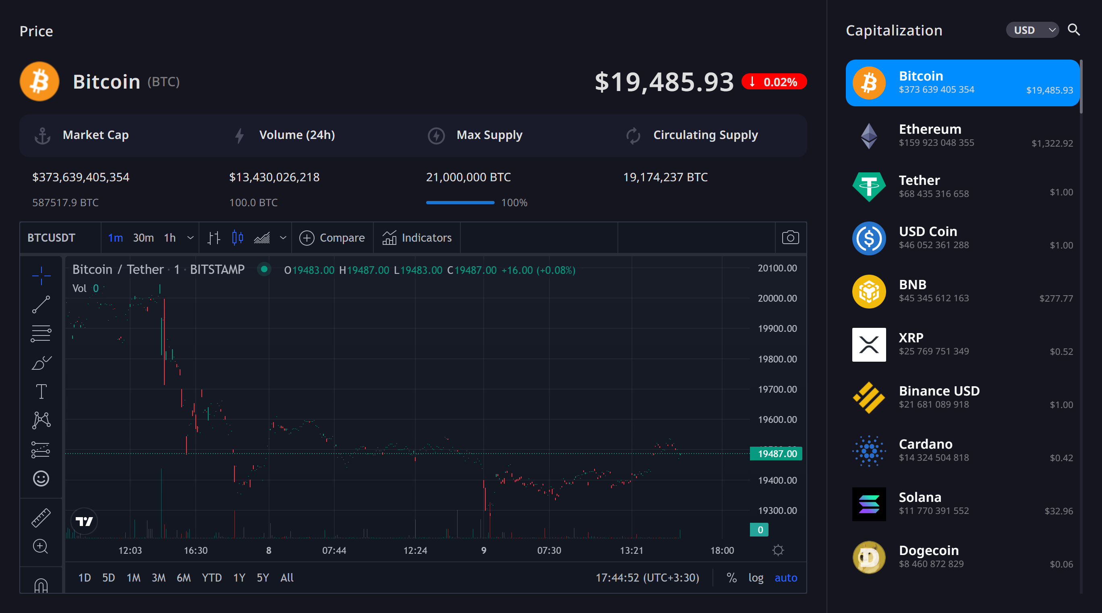Click the Cardano coin icon
Viewport: 1102px width, 613px height.
click(869, 451)
